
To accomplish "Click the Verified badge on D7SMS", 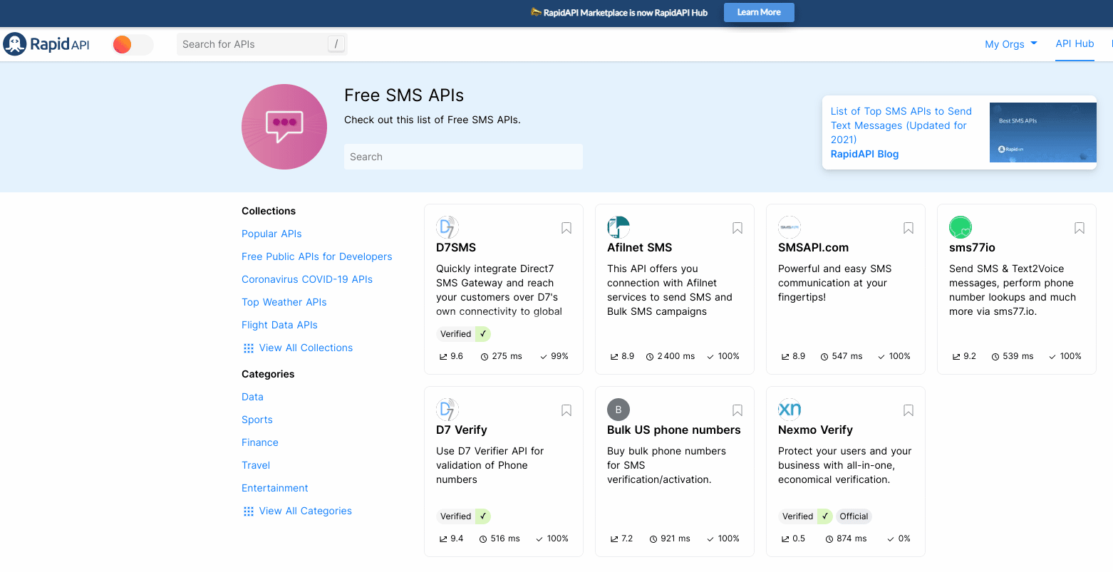I will point(463,334).
